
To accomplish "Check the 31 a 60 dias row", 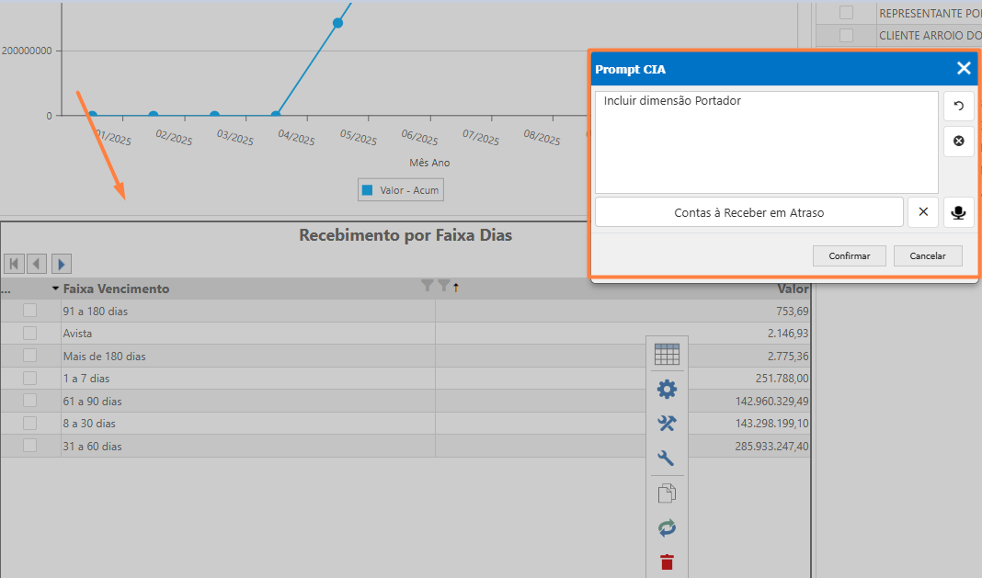I will click(x=29, y=446).
